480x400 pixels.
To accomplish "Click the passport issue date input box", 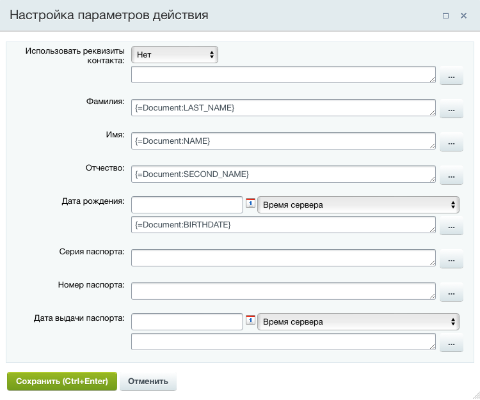I will point(187,321).
